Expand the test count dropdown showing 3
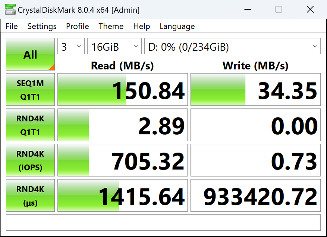The height and width of the screenshot is (237, 327). (x=71, y=46)
